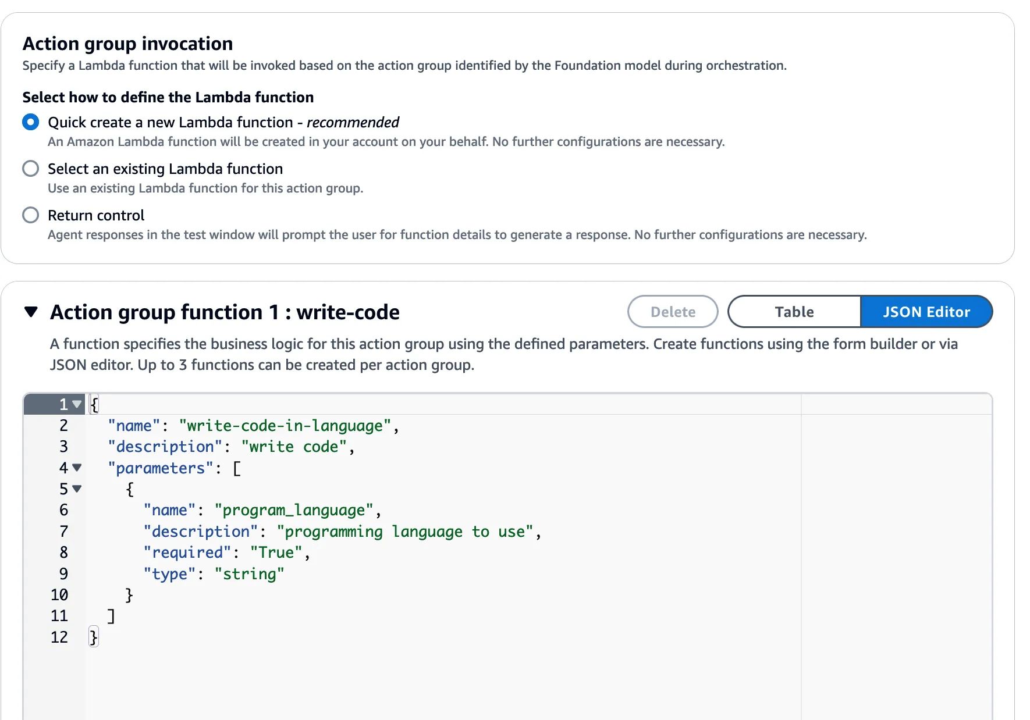Click "write-code-in-language" value in editor
Image resolution: width=1030 pixels, height=720 pixels.
(285, 426)
